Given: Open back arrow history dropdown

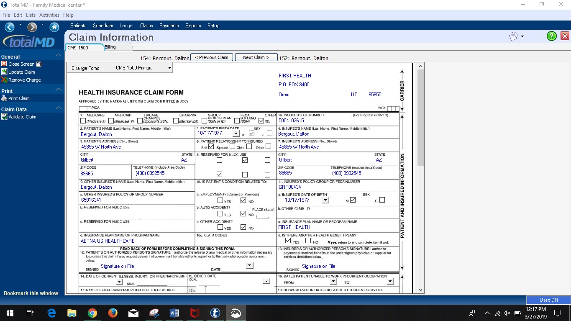Looking at the screenshot, I should (20, 25).
